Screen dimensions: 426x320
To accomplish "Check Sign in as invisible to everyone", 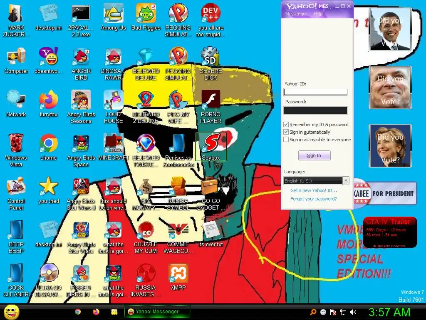I will 286,140.
